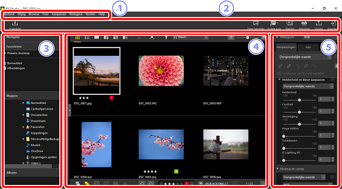Toggle Helderheid en kleur aanpassen checkbox
Viewport: 342px width, 189px height.
(332, 80)
